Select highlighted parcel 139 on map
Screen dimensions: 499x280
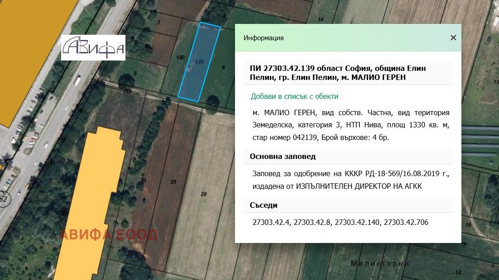click(199, 62)
